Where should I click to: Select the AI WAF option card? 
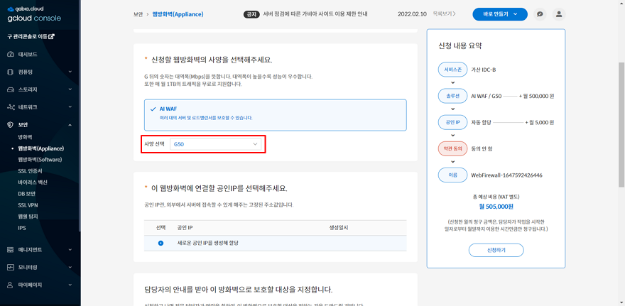[275, 115]
